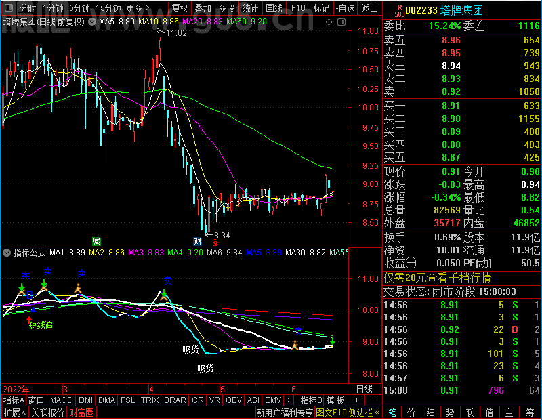
Task: Click the R 500 badge beside stock code
Action: pyautogui.click(x=399, y=11)
